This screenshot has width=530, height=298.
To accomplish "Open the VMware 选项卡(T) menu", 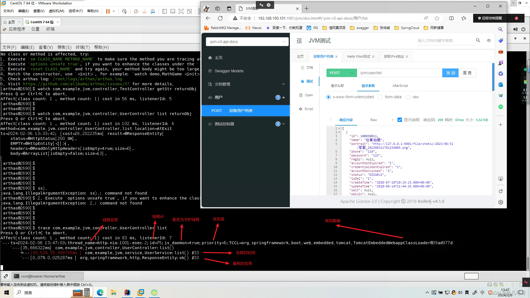I will [x=76, y=11].
